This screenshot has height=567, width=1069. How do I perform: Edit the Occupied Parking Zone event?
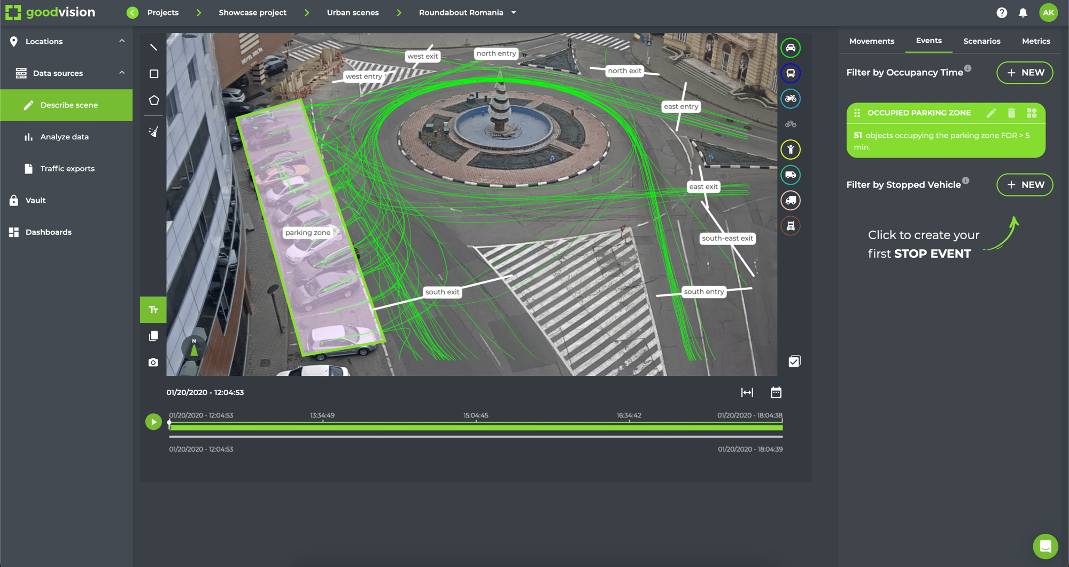[991, 113]
